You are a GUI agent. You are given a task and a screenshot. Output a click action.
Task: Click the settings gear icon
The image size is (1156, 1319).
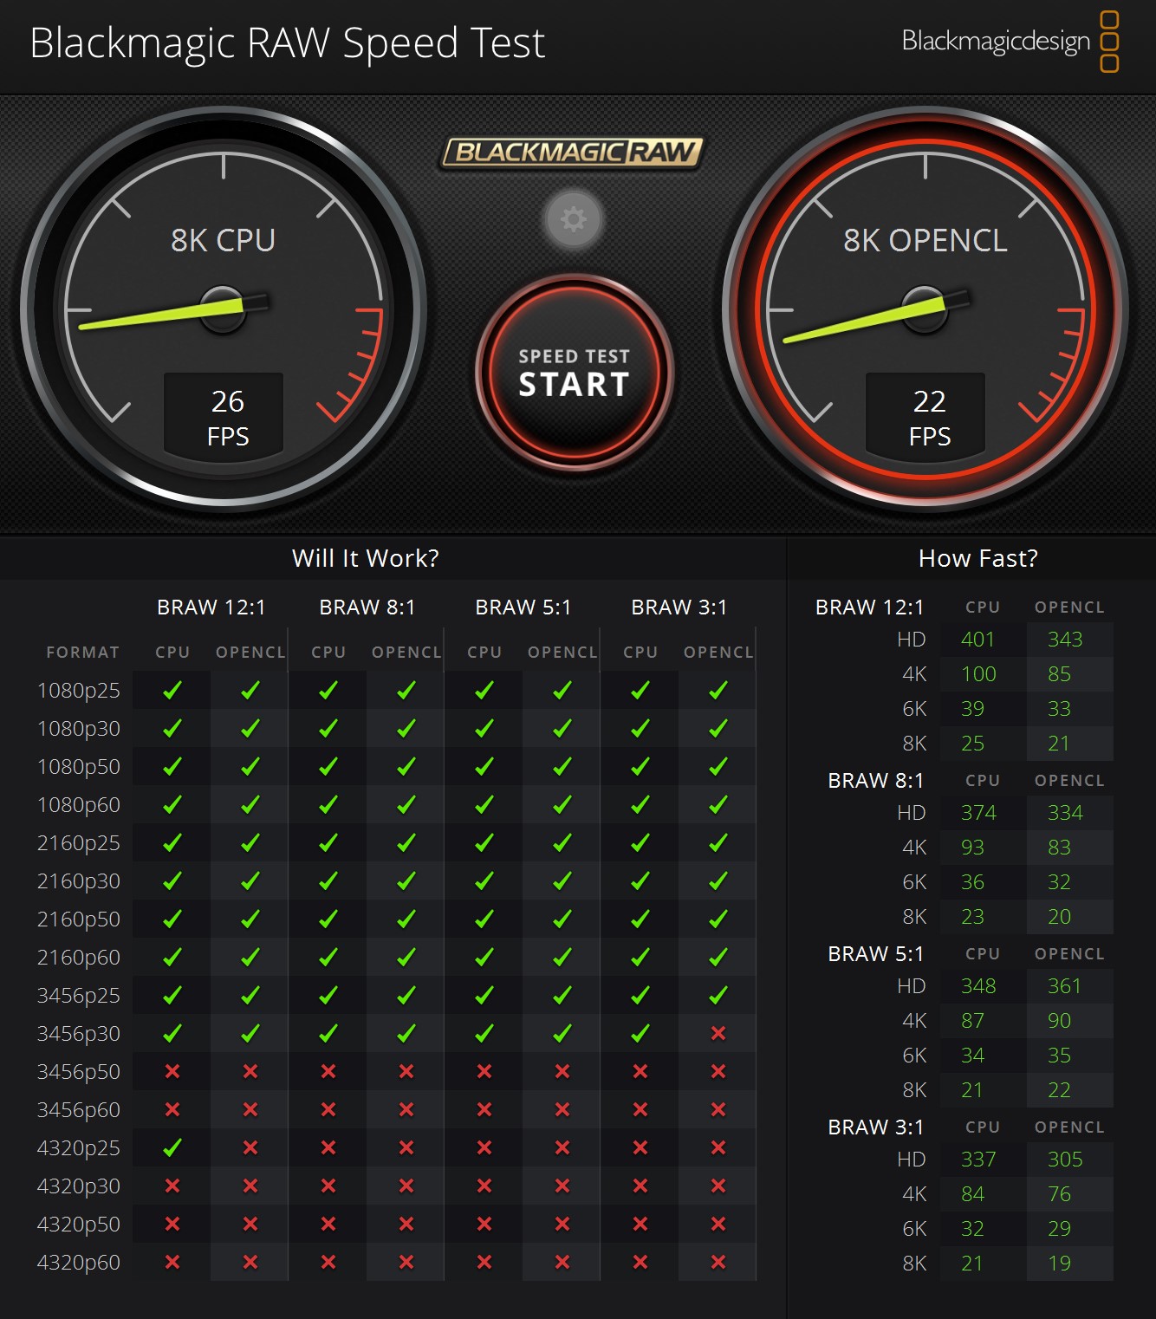tap(573, 219)
